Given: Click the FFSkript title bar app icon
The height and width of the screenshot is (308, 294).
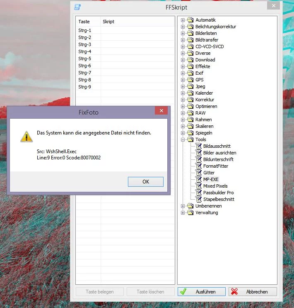Looking at the screenshot, I should [77, 7].
